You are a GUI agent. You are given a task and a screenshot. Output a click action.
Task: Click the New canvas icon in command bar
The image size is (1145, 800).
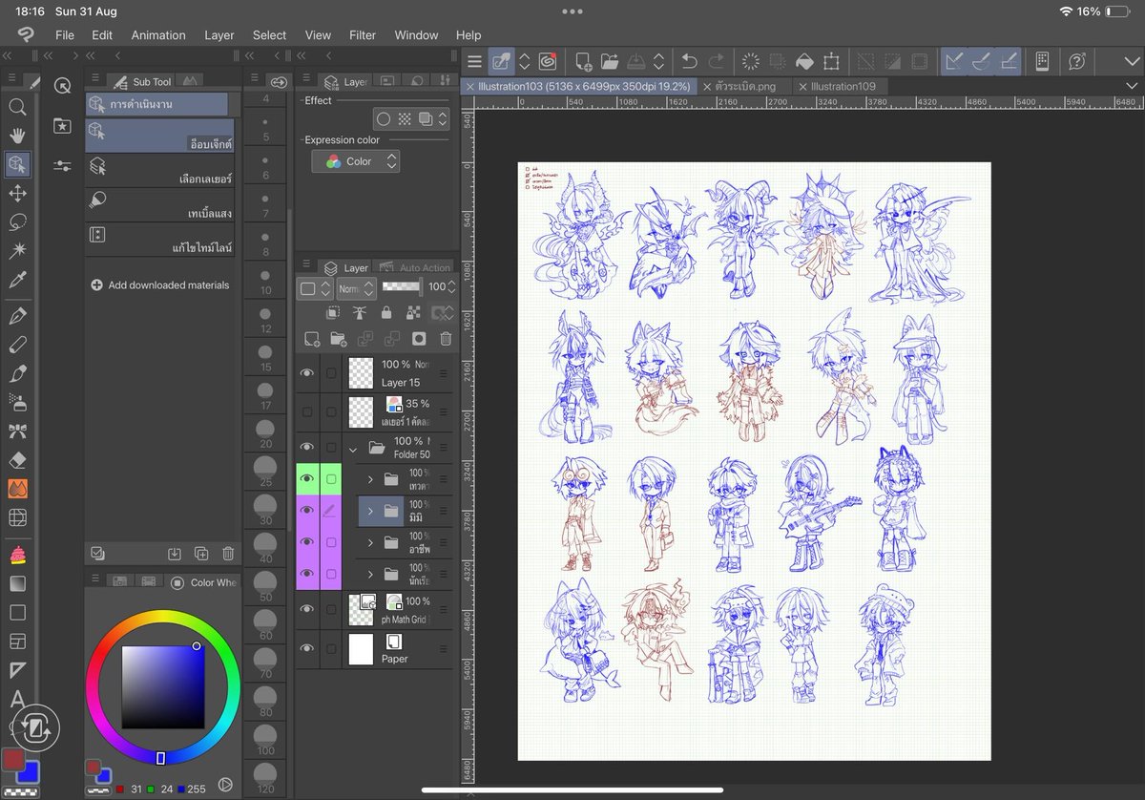tap(584, 61)
